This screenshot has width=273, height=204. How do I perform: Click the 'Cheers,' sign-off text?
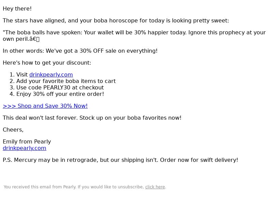tap(13, 130)
